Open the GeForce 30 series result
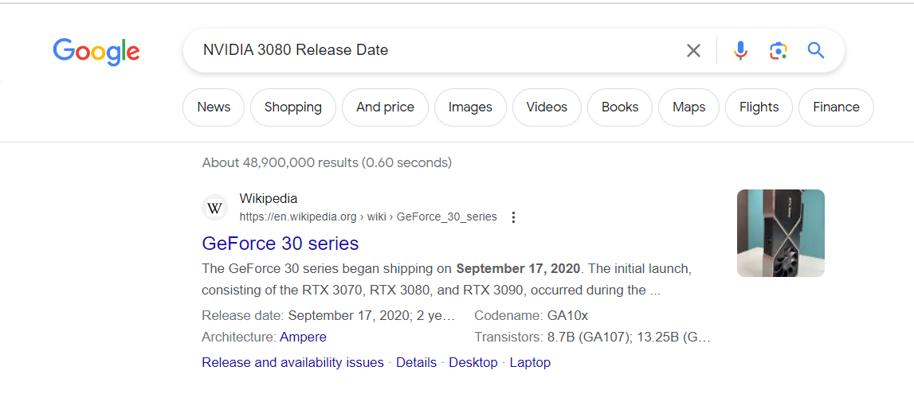The height and width of the screenshot is (394, 914). 280,244
